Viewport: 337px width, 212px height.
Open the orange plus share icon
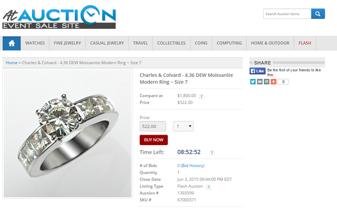[x=273, y=82]
